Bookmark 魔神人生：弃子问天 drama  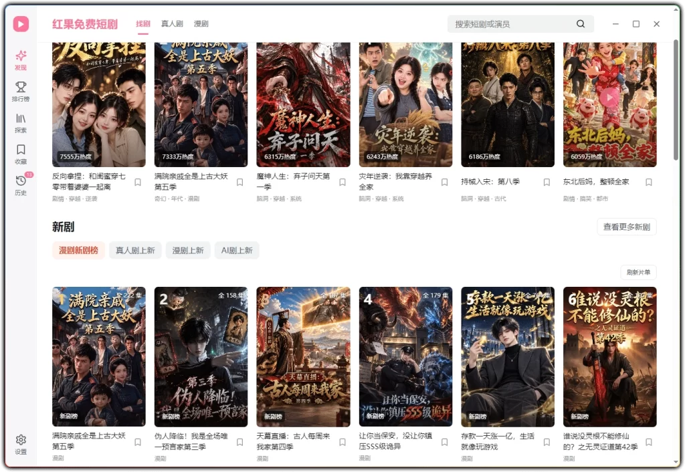coord(342,182)
